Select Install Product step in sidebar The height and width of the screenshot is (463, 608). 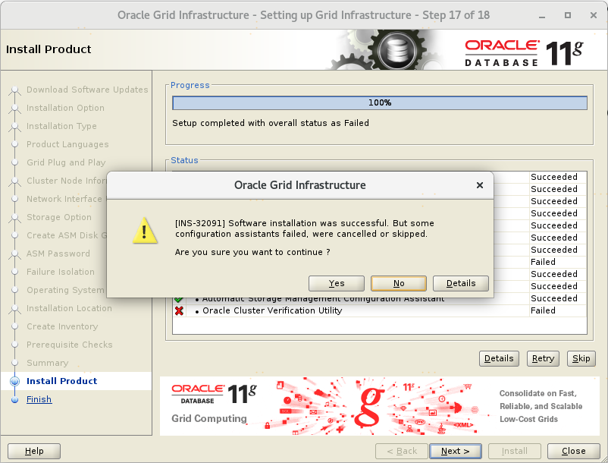[x=61, y=381]
